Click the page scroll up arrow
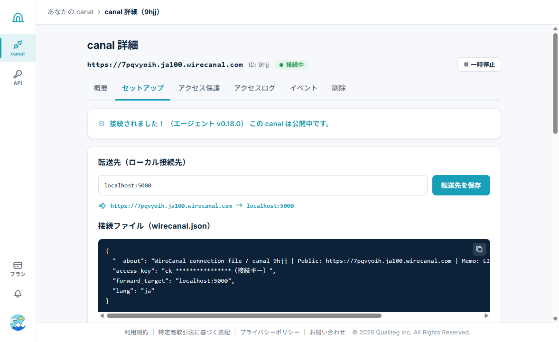This screenshot has height=342, width=559. pyautogui.click(x=555, y=28)
